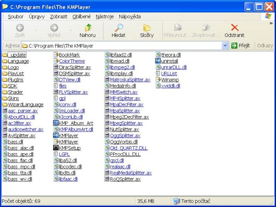This screenshot has height=207, width=276.
Task: Open the address bar dropdown arrow
Action: point(225,46)
